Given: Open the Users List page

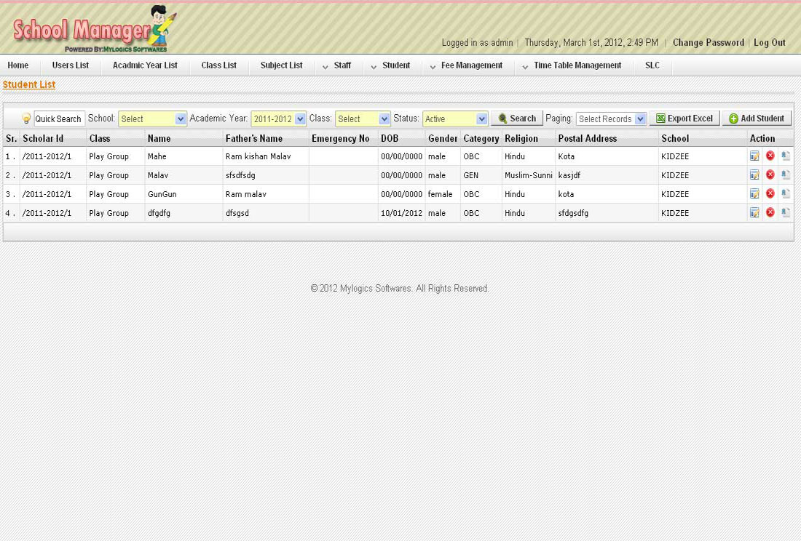Looking at the screenshot, I should pyautogui.click(x=71, y=65).
